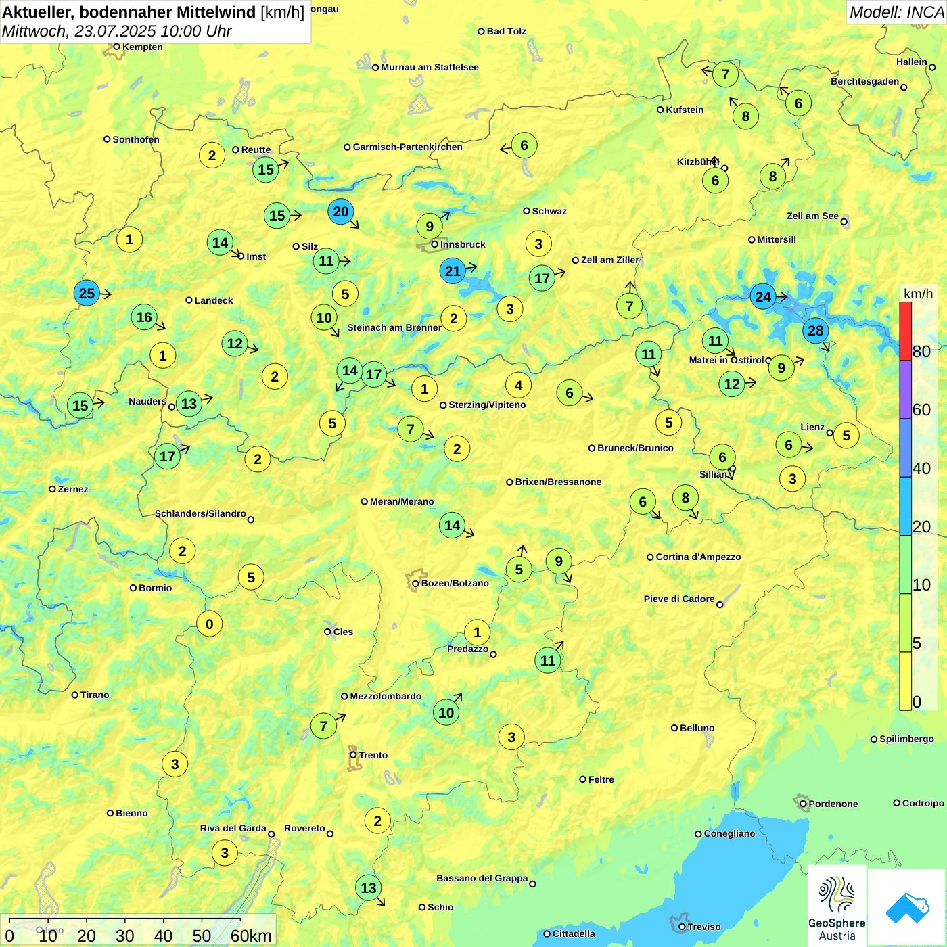Click the map title 'Aktueller, bodennaher Mittelwind'
This screenshot has width=947, height=947.
pos(129,11)
